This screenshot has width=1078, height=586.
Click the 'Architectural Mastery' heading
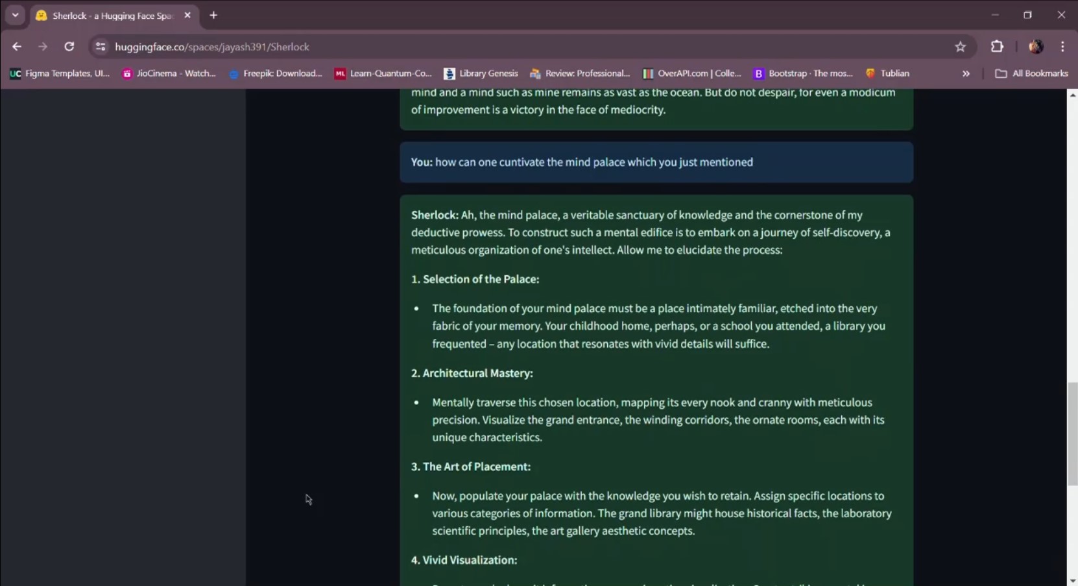click(472, 373)
